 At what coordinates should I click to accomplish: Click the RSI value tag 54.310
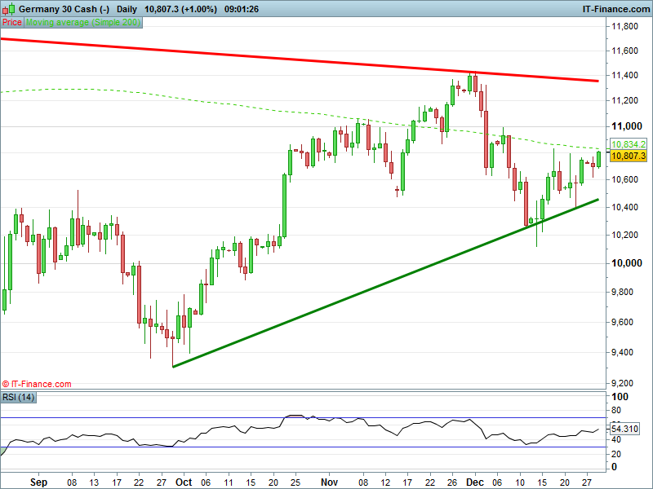click(628, 429)
